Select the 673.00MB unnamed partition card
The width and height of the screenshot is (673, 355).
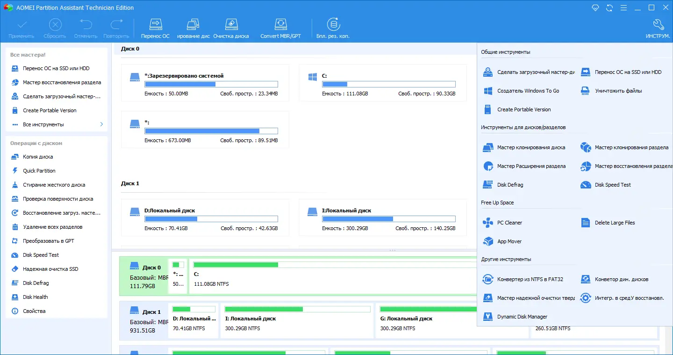coord(205,130)
